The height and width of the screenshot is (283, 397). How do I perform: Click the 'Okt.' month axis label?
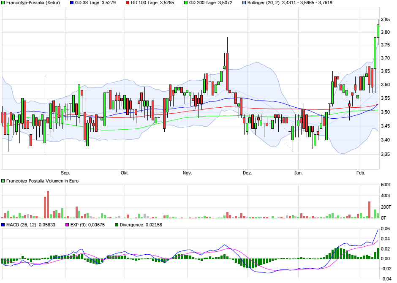[125, 173]
